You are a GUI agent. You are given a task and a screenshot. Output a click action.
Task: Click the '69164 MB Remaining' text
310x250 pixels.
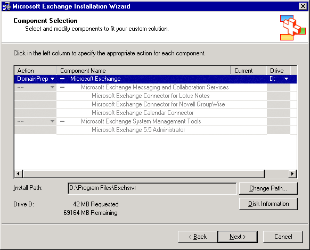[x=91, y=213]
